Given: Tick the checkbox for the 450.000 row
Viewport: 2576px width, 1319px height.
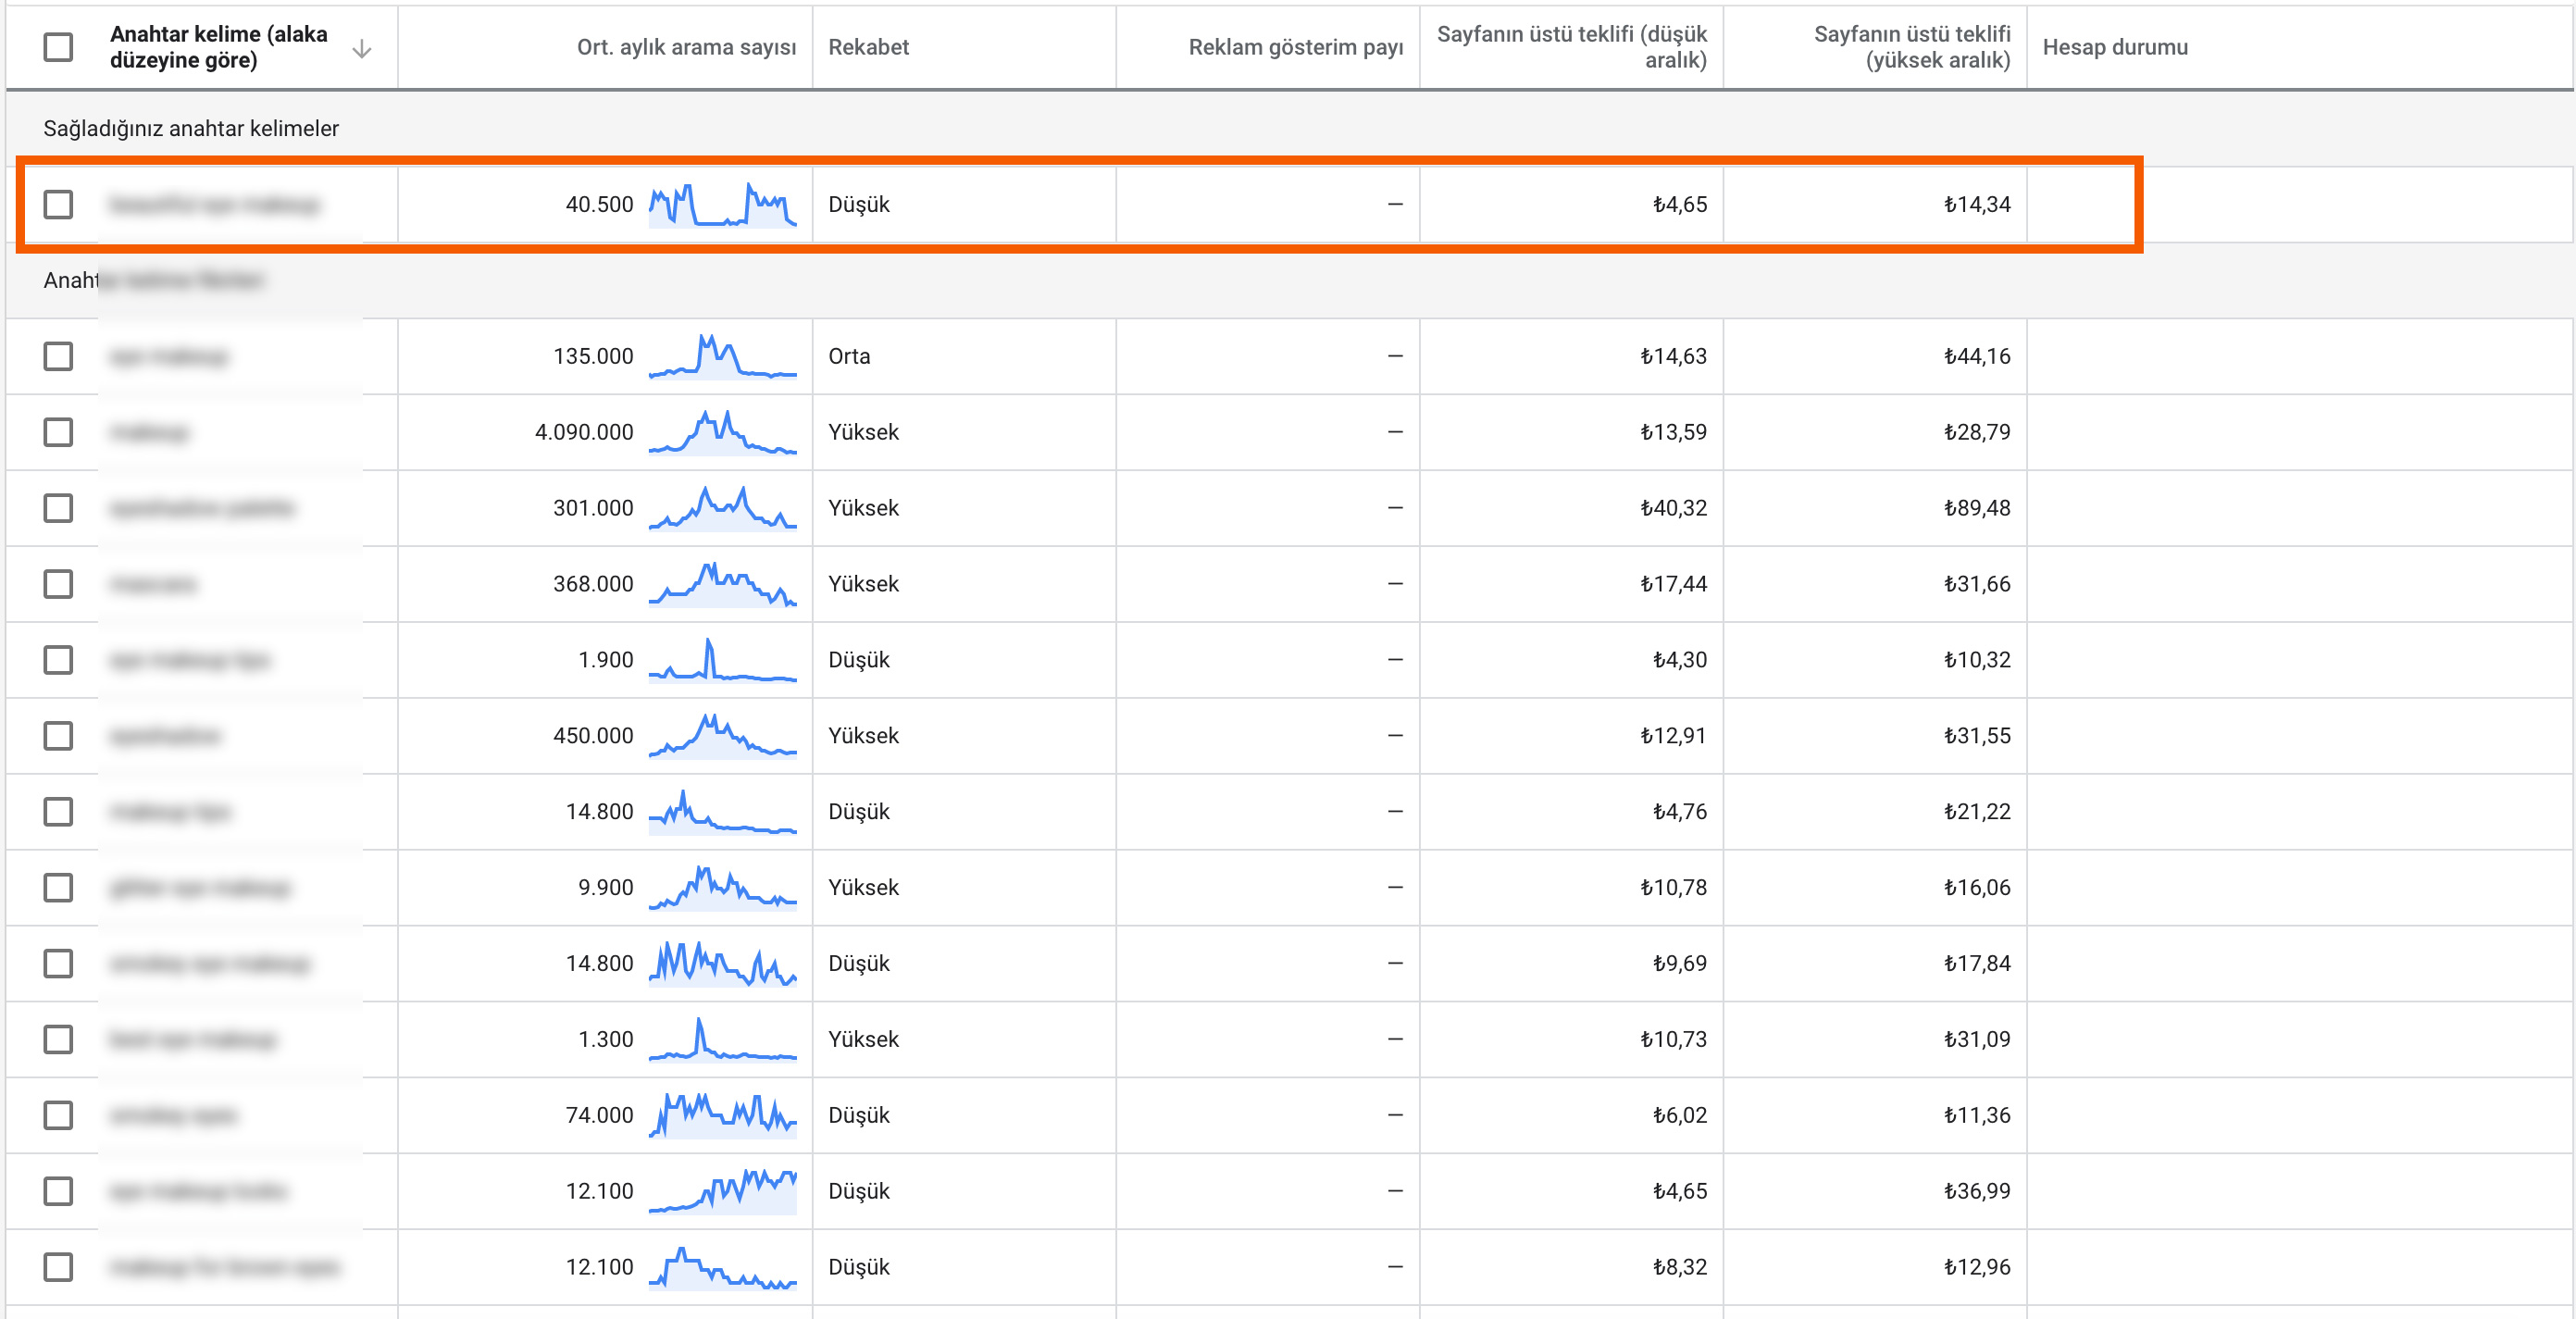Looking at the screenshot, I should 58,736.
